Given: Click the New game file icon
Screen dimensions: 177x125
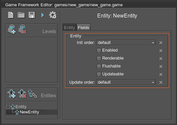Looking at the screenshot, I should tap(11, 15).
